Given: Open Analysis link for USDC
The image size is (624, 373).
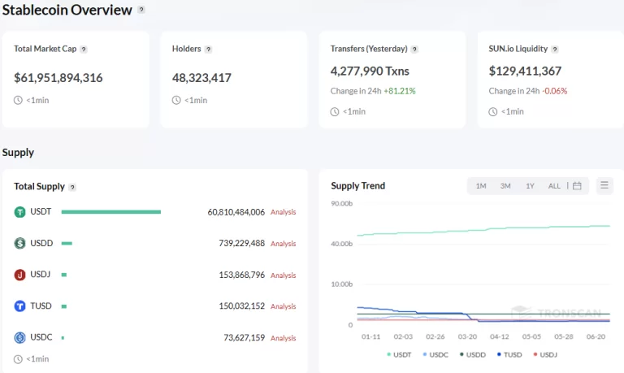Looking at the screenshot, I should pos(283,338).
